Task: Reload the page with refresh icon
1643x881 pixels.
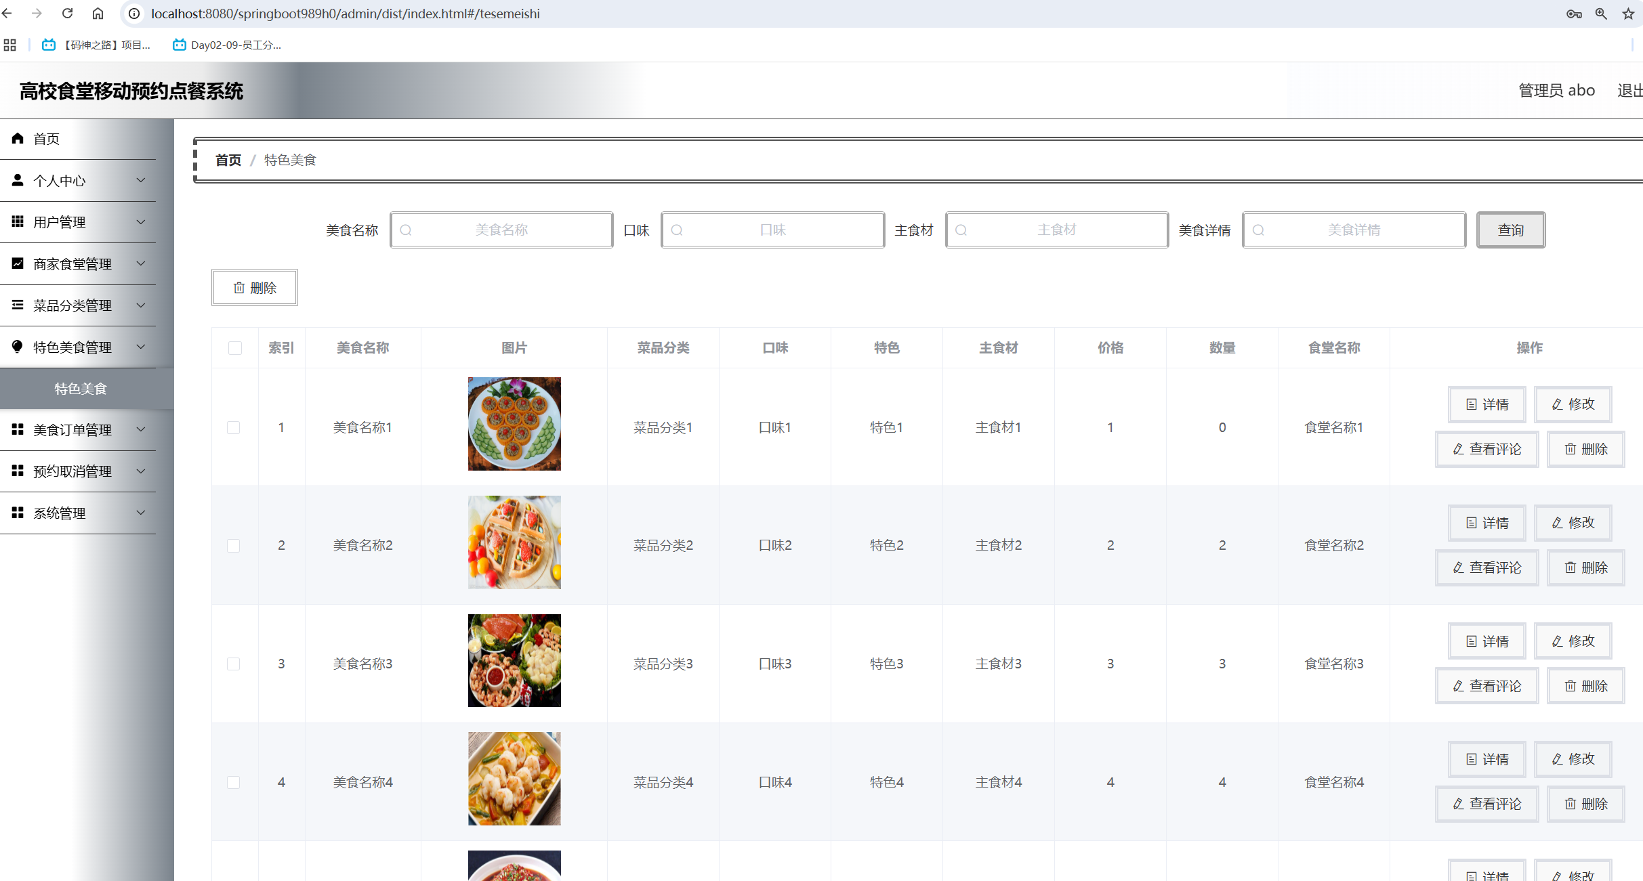Action: click(67, 14)
